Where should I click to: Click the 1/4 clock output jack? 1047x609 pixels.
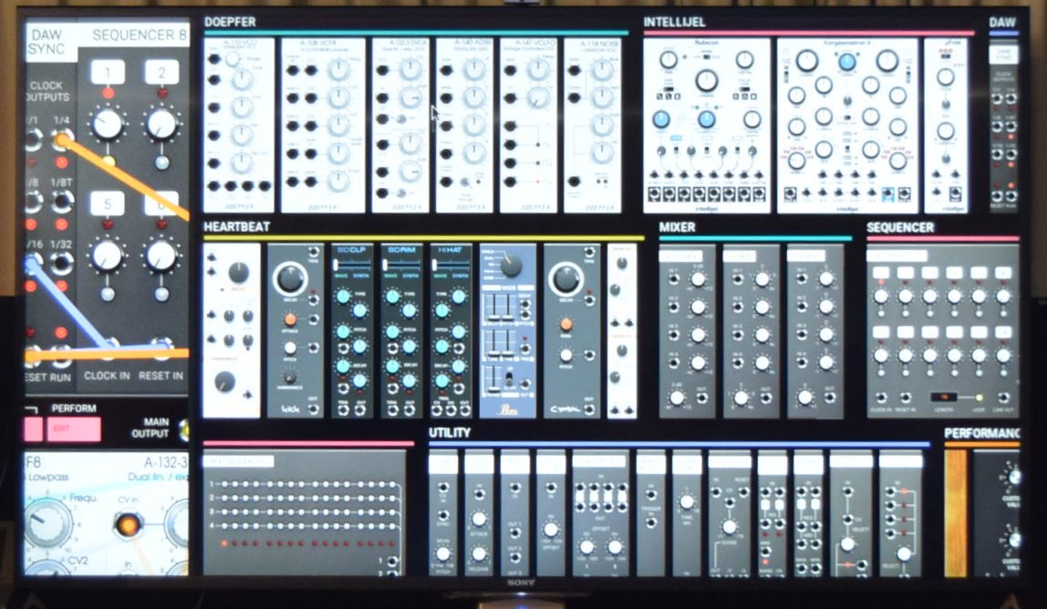click(x=62, y=139)
